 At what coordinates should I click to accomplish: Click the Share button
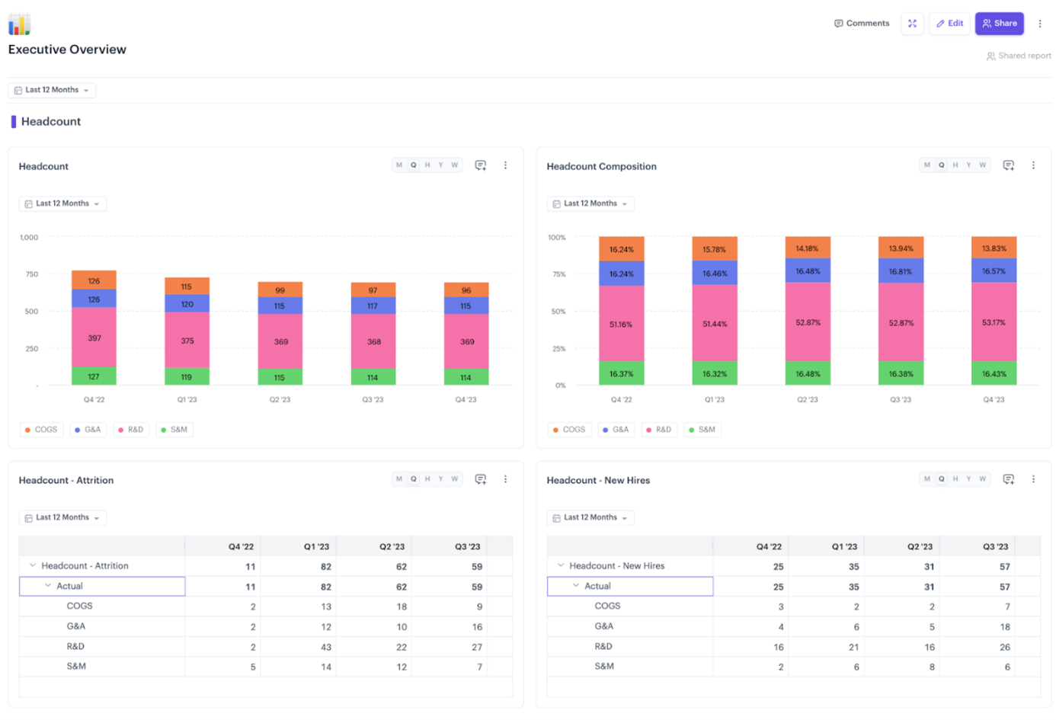[x=999, y=23]
